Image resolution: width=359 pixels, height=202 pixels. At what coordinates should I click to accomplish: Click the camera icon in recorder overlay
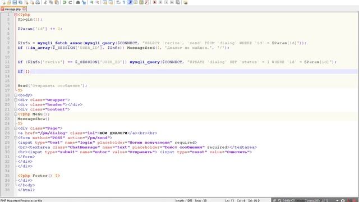click(x=343, y=200)
